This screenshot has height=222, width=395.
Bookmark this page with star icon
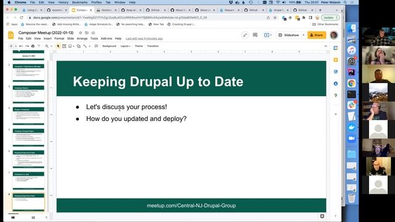(x=275, y=18)
